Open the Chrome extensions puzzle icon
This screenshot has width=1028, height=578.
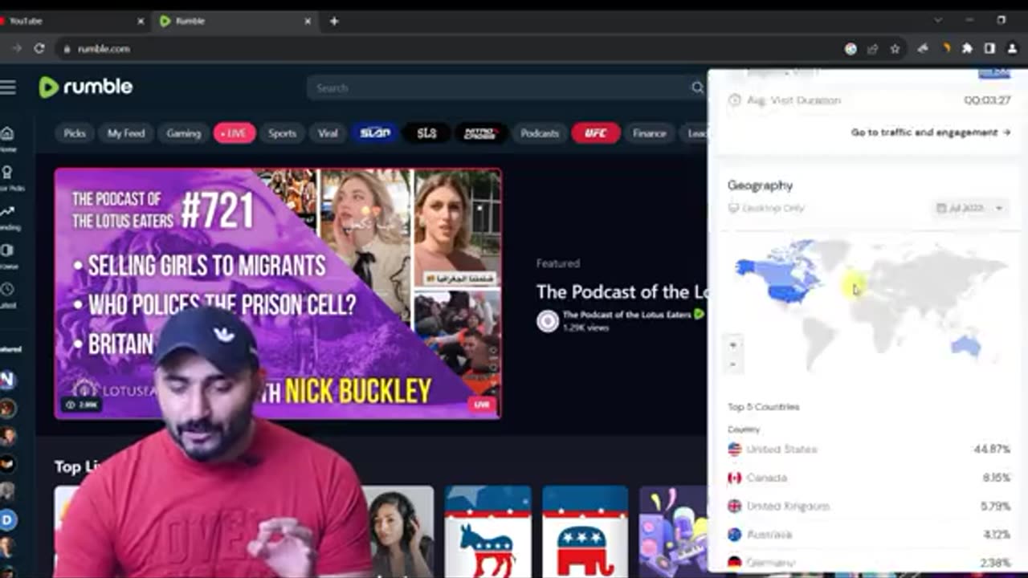967,49
